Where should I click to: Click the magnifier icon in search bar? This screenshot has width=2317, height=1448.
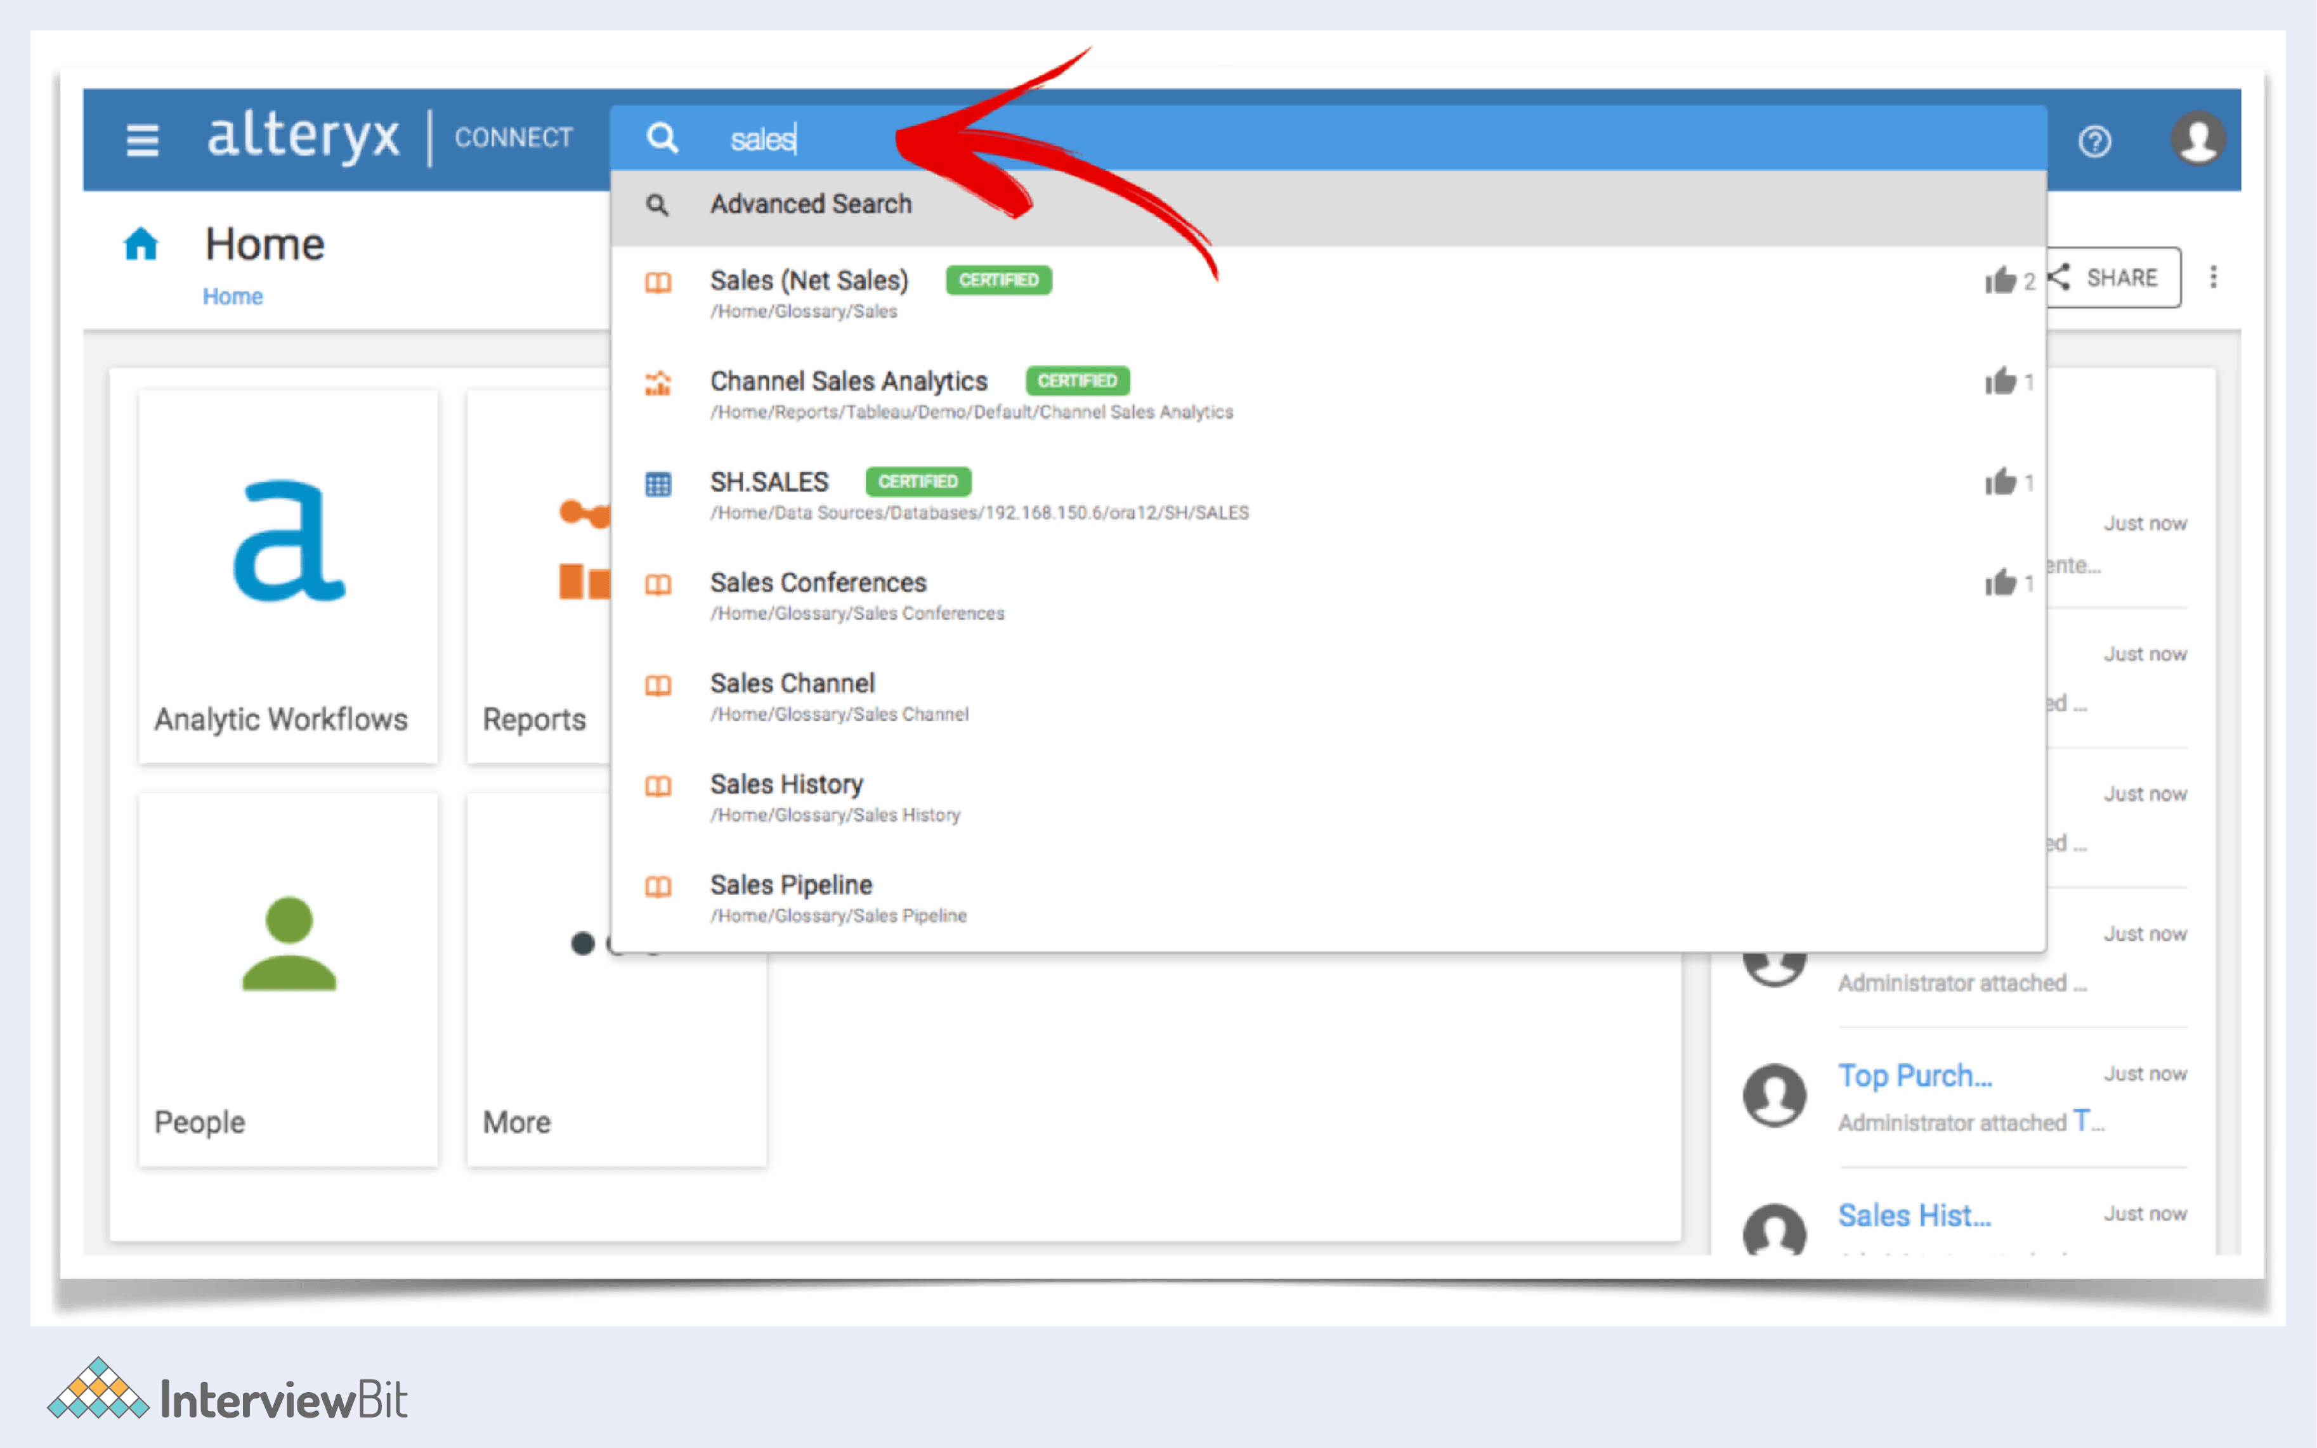(663, 138)
